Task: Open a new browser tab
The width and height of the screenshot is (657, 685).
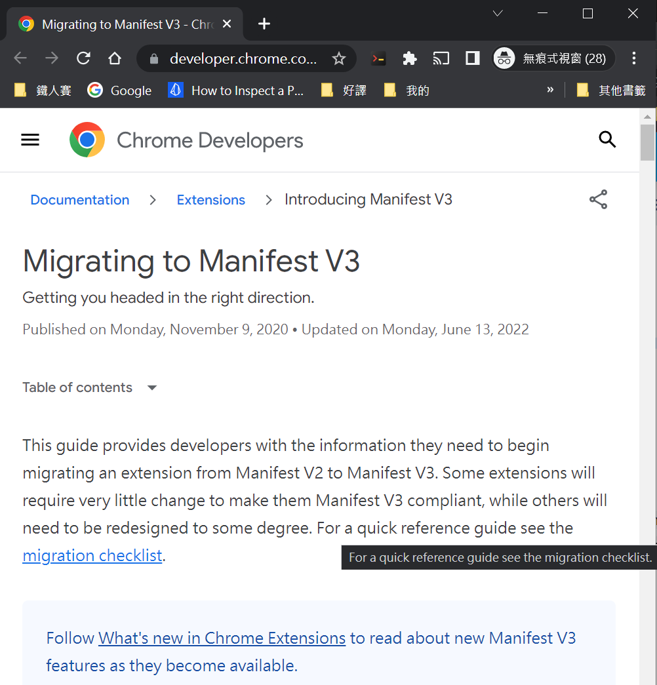Action: [x=264, y=24]
